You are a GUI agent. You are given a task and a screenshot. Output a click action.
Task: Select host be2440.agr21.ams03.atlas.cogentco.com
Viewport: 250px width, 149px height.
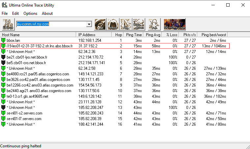39,91
